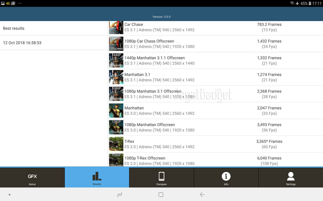Viewport: 323px width, 201px height.
Task: Select the 783.2 Frames score
Action: tap(269, 24)
